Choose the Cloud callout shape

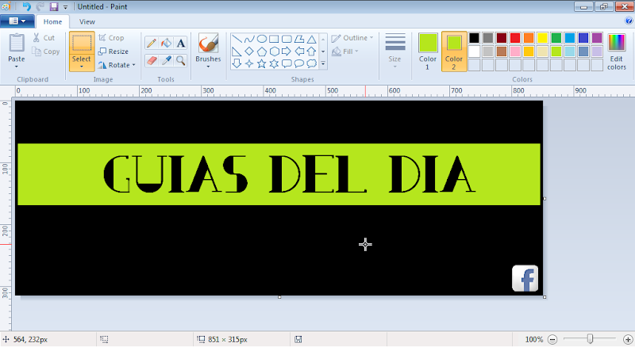tap(311, 63)
